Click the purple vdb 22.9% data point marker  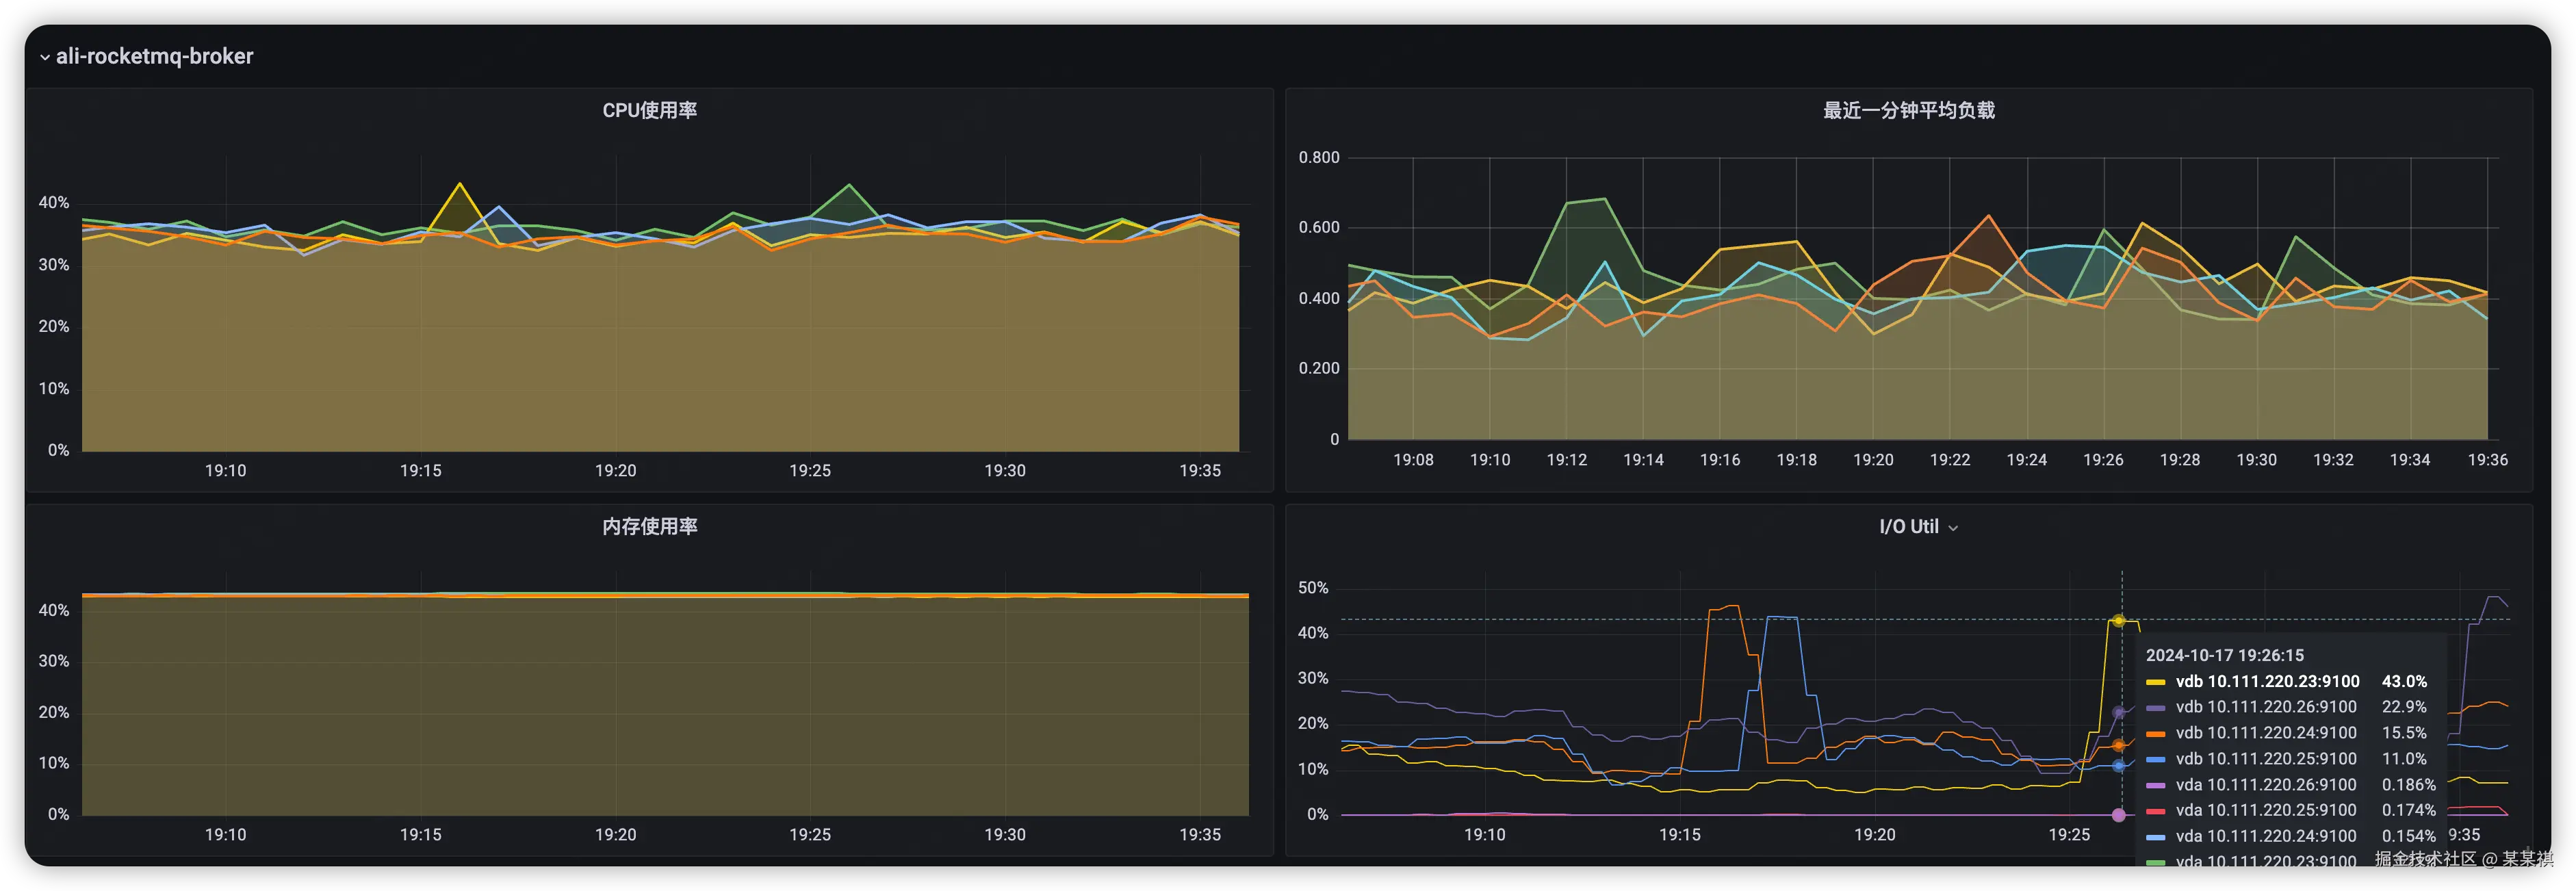click(x=2118, y=713)
